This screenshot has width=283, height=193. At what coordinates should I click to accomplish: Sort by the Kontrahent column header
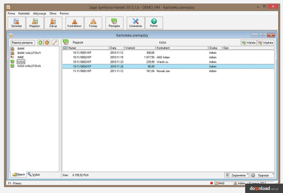coord(182,48)
